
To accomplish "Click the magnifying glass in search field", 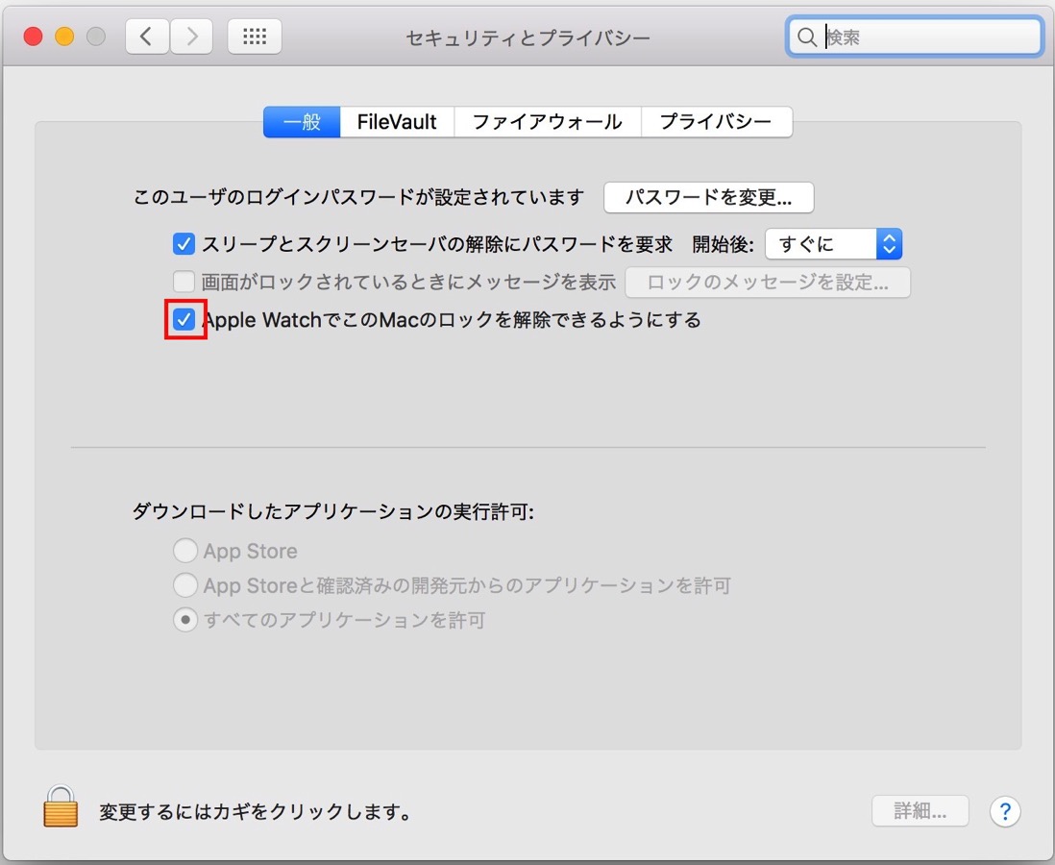I will 806,37.
